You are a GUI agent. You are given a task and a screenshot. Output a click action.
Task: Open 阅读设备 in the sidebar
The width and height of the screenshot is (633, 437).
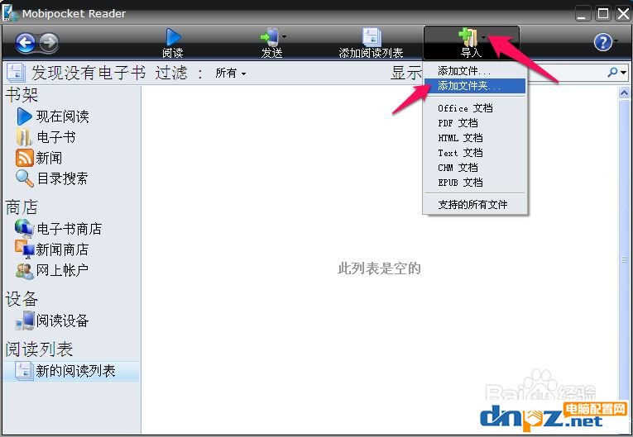click(63, 321)
